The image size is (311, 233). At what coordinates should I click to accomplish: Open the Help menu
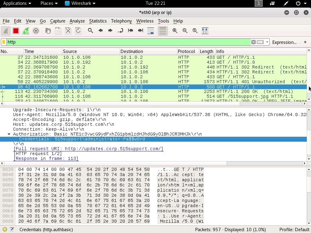(178, 21)
